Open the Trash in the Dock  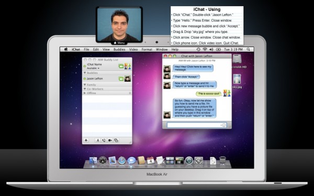222,160
